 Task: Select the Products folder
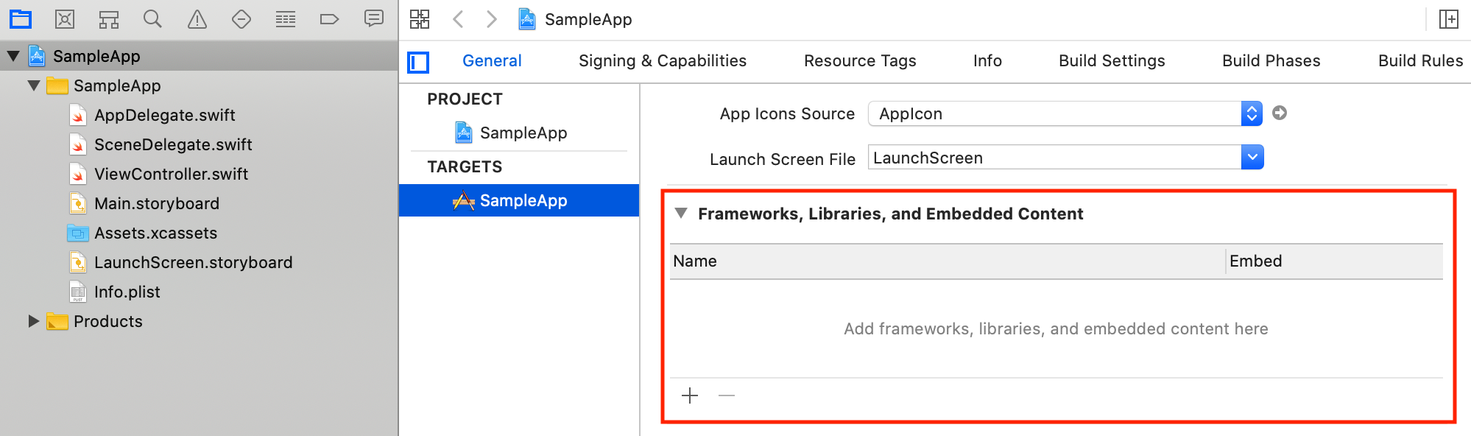[x=107, y=321]
